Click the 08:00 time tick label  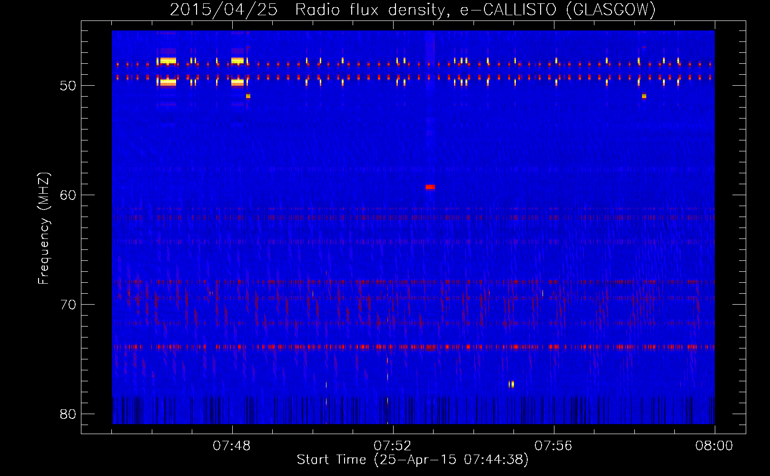(x=714, y=446)
